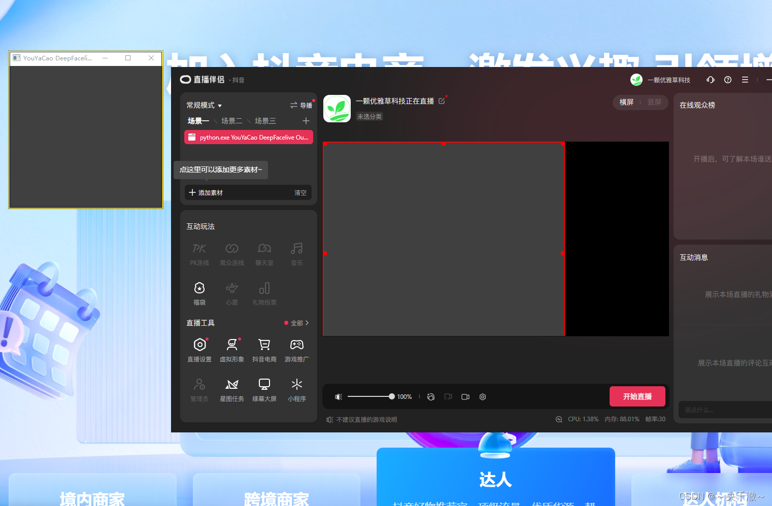This screenshot has width=772, height=506.
Task: Open 绿幕大屏 green screen tool
Action: (264, 390)
